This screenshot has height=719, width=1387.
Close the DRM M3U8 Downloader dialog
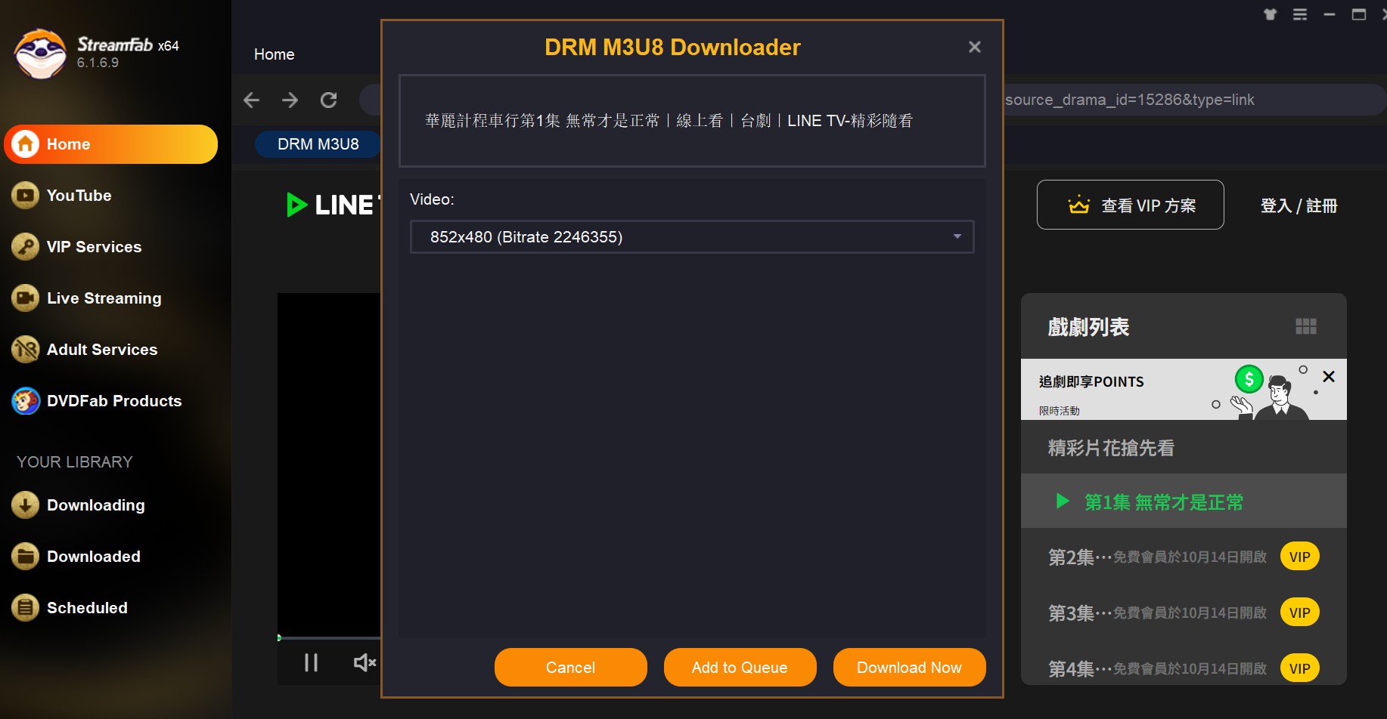pyautogui.click(x=975, y=47)
